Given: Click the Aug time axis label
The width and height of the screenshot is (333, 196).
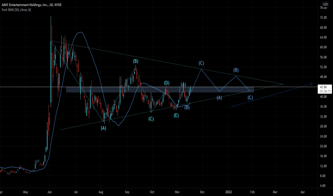Looking at the screenshot, I should (101, 192).
